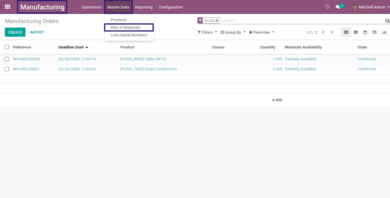Viewport: 390px width, 198px height.
Task: Go to next page arrow
Action: coord(332,32)
